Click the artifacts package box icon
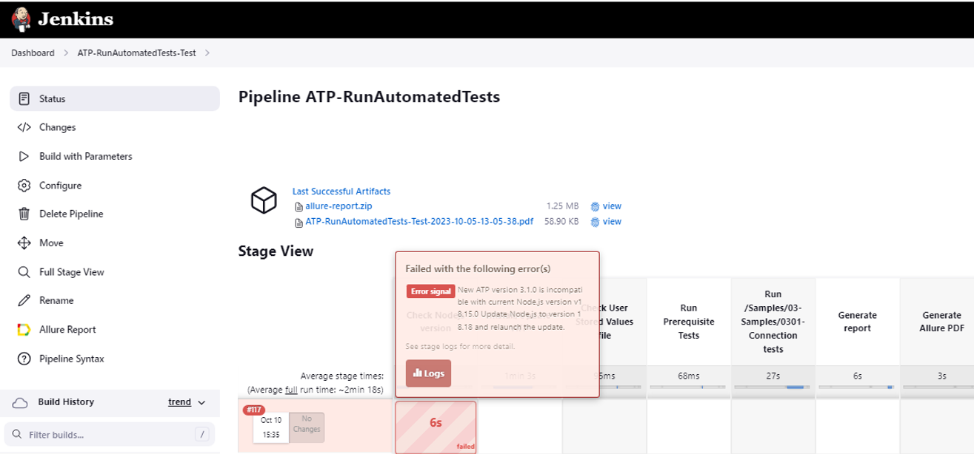974x454 pixels. 264,200
